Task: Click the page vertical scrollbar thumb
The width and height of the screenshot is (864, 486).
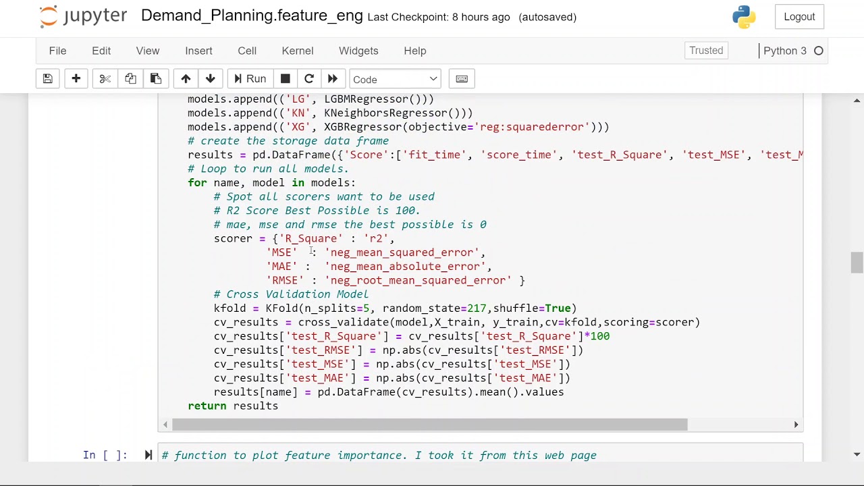Action: 857,262
